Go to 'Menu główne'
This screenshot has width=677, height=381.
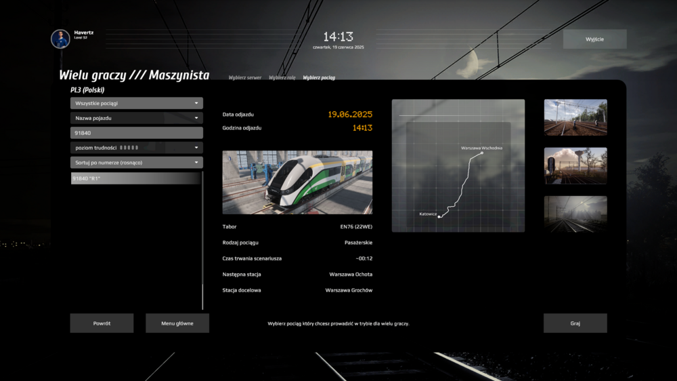[177, 323]
